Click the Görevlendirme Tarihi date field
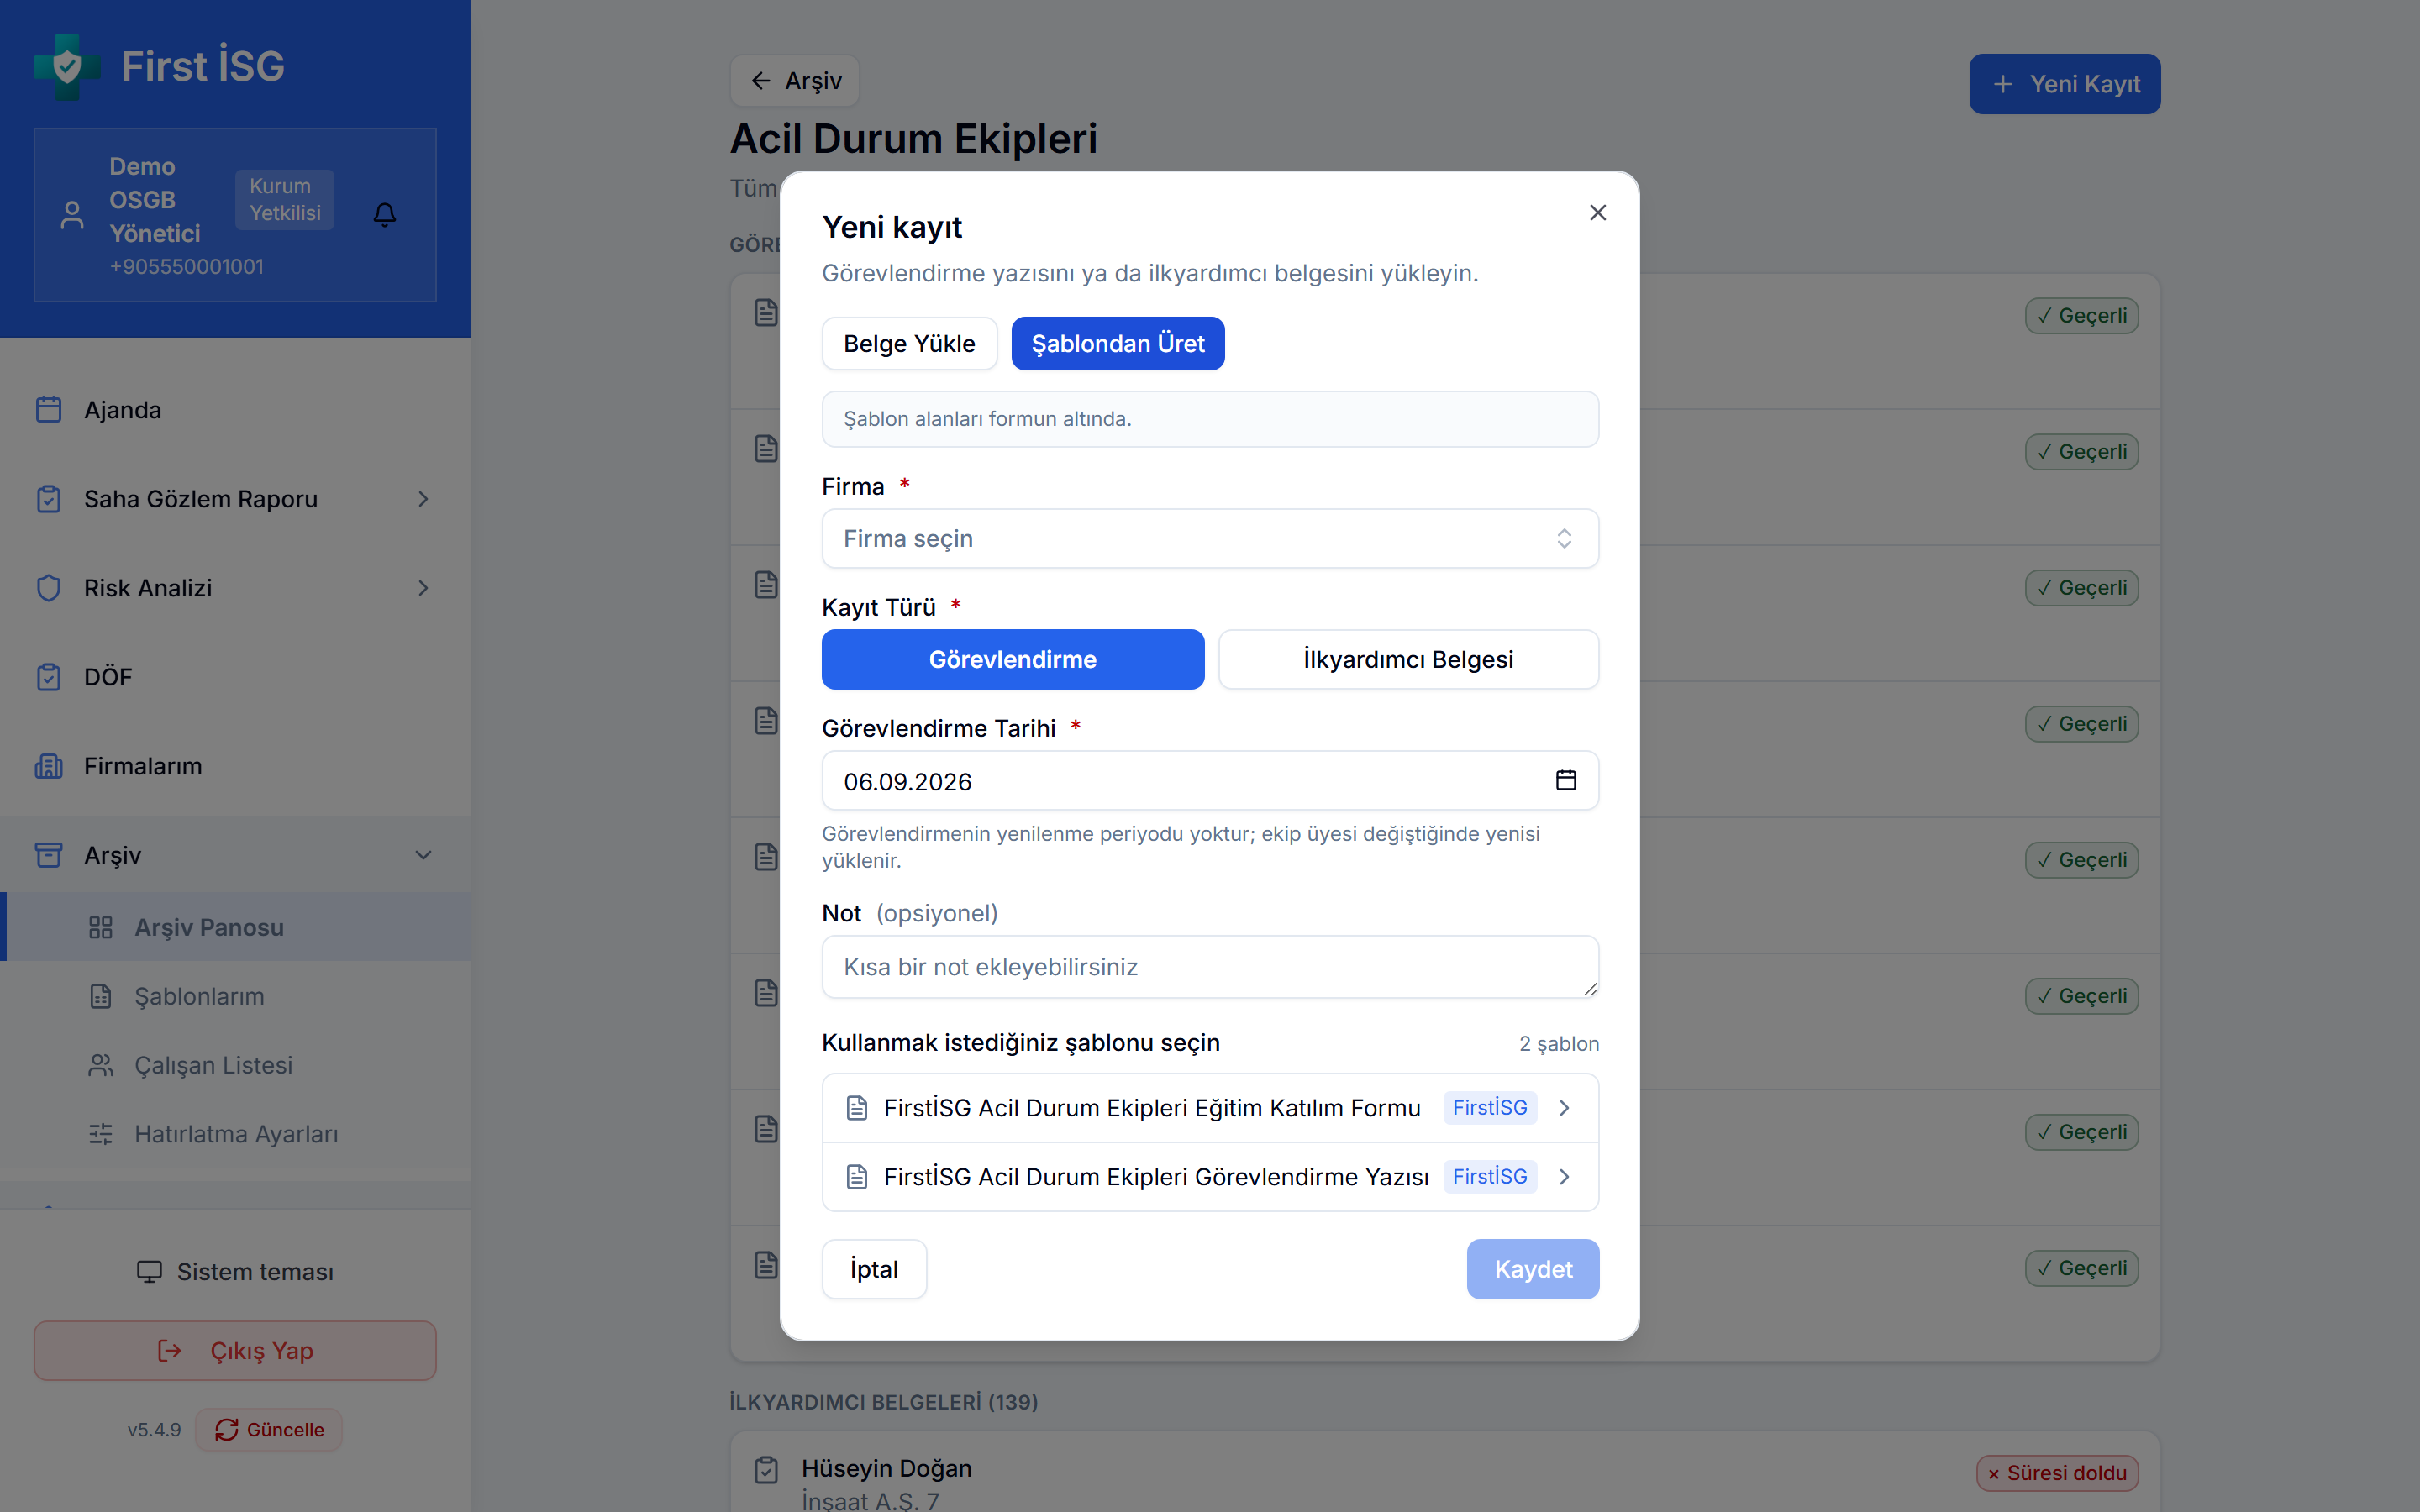This screenshot has height=1512, width=2420. click(1210, 781)
